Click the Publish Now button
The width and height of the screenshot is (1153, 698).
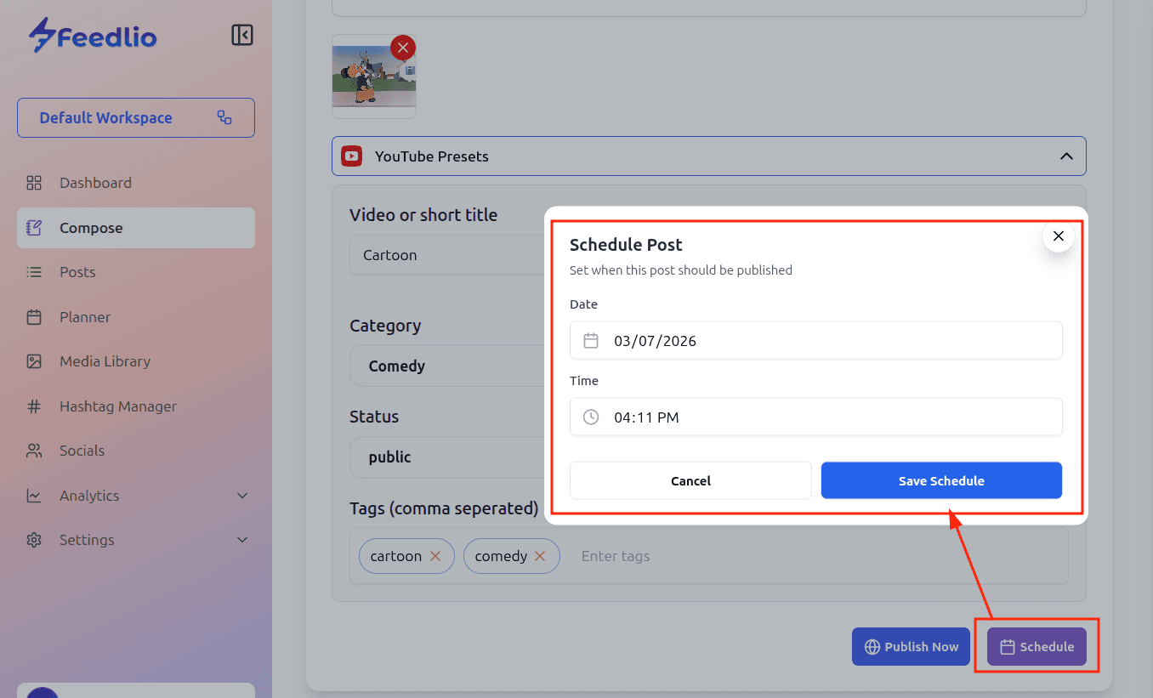(x=911, y=647)
